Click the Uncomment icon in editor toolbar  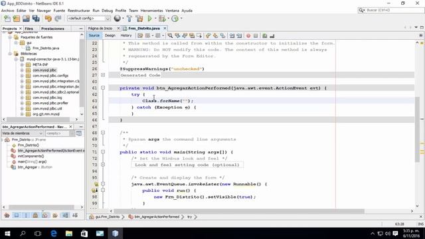click(x=272, y=35)
